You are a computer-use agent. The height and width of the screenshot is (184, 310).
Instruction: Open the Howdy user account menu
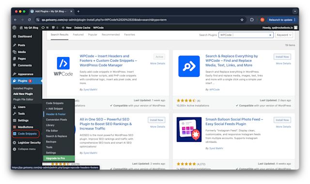[280, 28]
